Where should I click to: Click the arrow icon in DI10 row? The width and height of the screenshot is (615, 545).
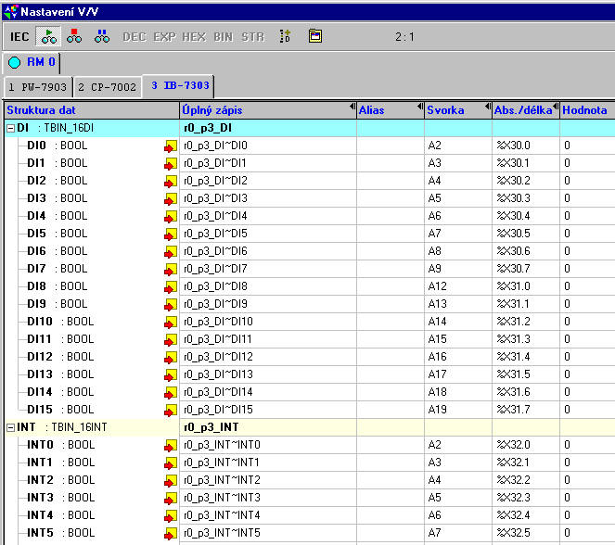(171, 323)
